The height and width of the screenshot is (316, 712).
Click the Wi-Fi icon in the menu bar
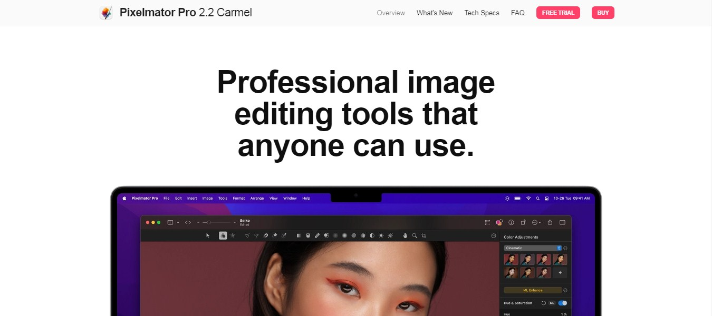click(x=528, y=199)
